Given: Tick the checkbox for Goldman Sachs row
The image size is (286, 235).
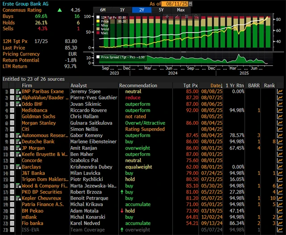Looking at the screenshot, I should click(12, 116).
